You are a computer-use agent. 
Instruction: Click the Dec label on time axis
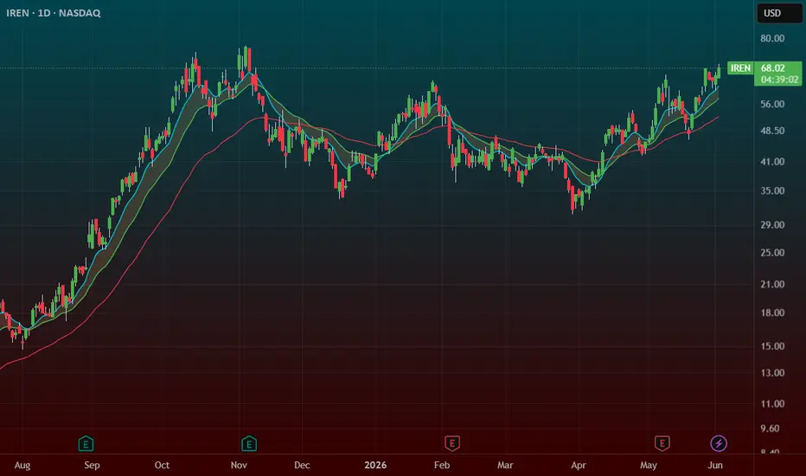click(302, 466)
